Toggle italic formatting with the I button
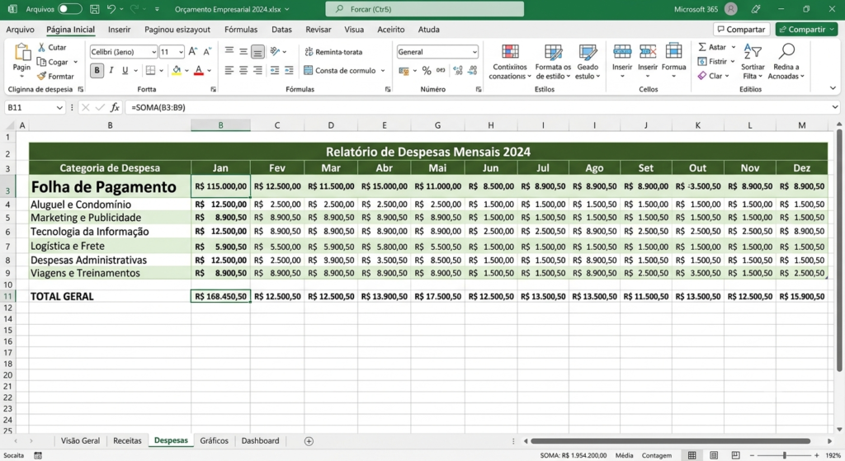The width and height of the screenshot is (845, 461). pos(111,70)
